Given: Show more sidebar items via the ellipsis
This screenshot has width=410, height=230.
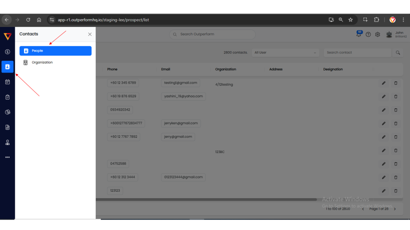Looking at the screenshot, I should click(7, 157).
